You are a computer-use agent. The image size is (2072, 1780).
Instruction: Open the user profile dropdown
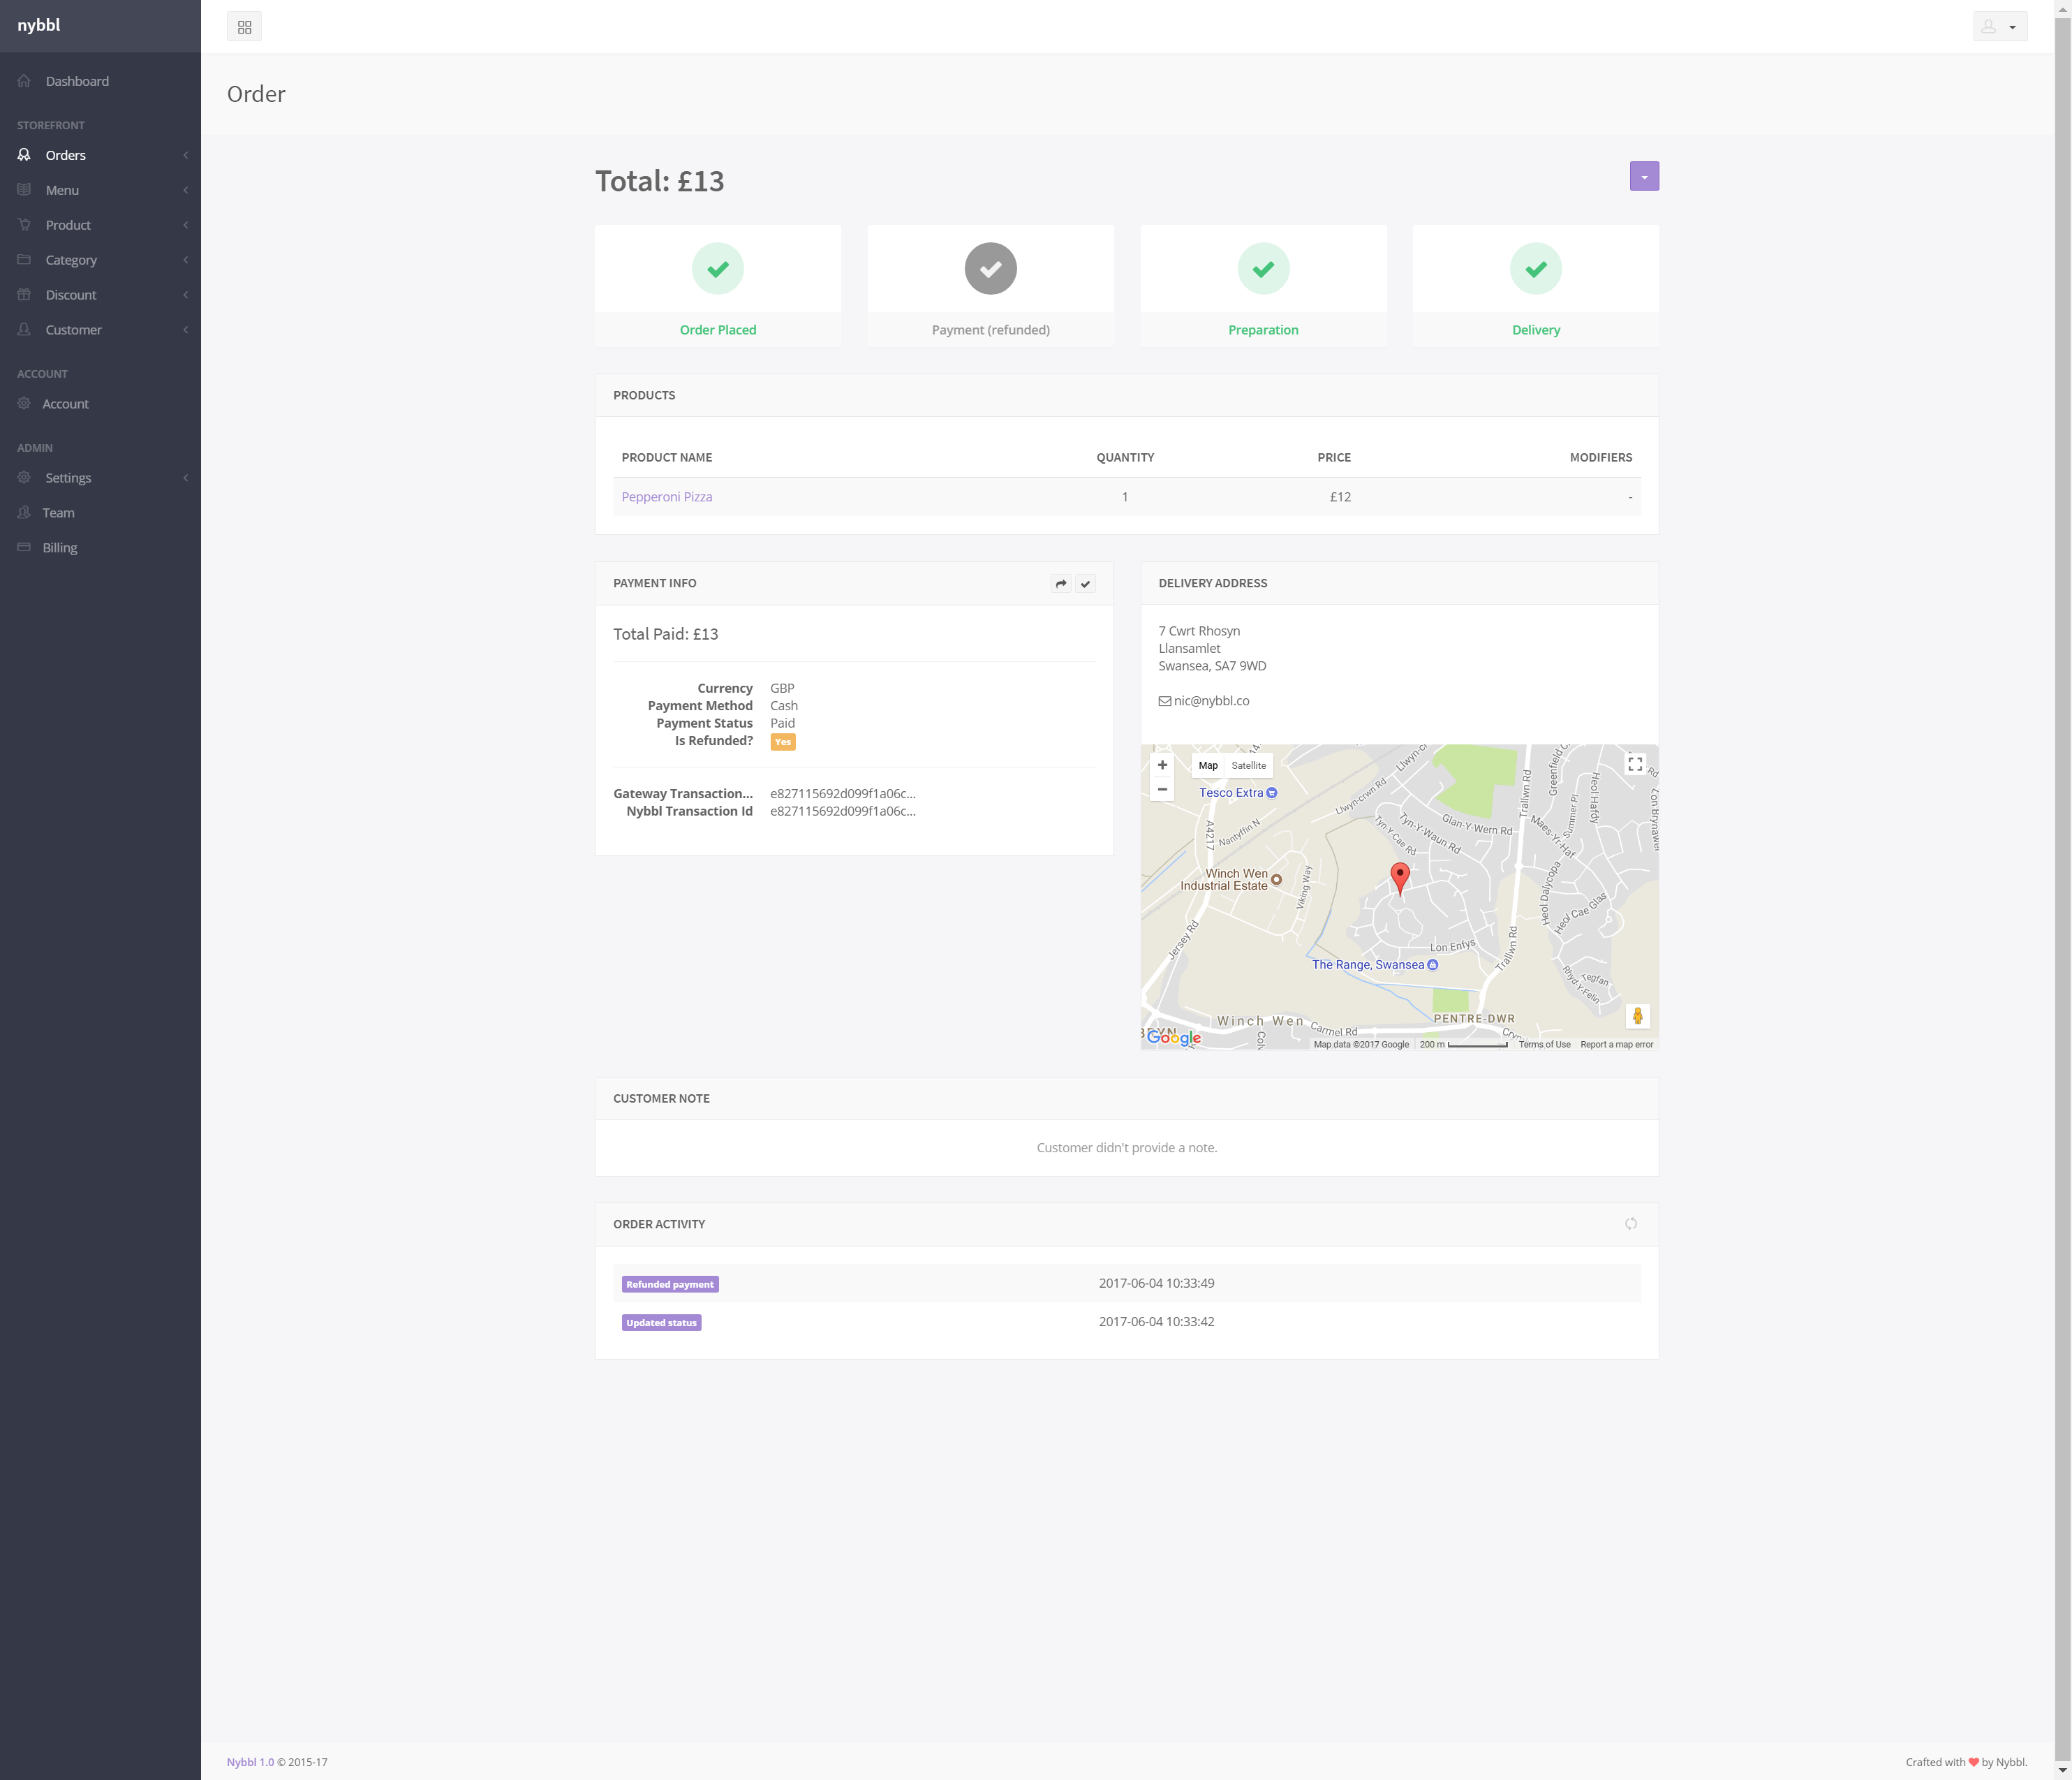pos(2000,27)
